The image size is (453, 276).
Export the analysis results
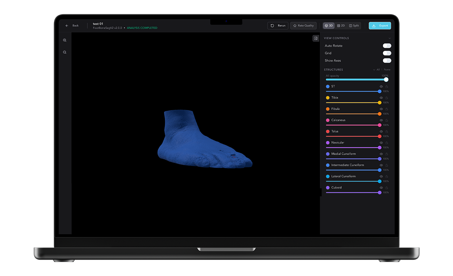(x=380, y=25)
